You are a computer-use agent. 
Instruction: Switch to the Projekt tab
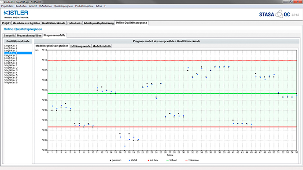pos(6,23)
